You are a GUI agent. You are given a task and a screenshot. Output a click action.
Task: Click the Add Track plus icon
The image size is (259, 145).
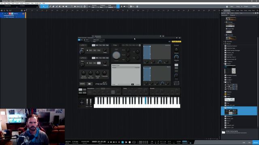(25, 10)
